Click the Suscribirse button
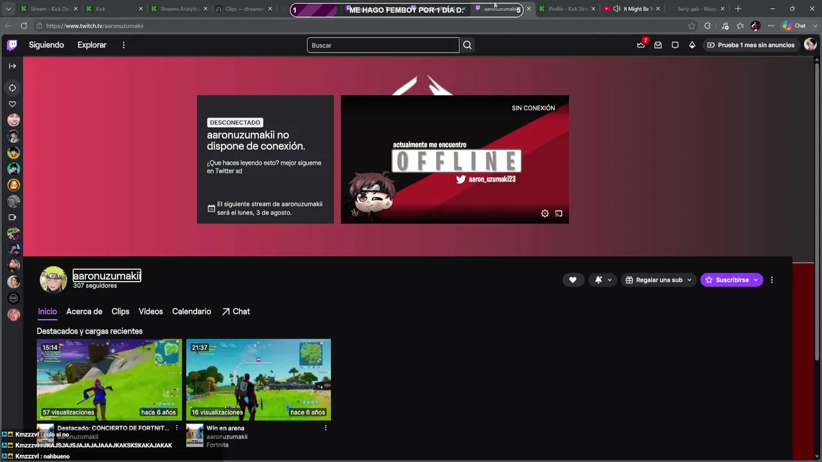The height and width of the screenshot is (462, 822). pyautogui.click(x=731, y=280)
